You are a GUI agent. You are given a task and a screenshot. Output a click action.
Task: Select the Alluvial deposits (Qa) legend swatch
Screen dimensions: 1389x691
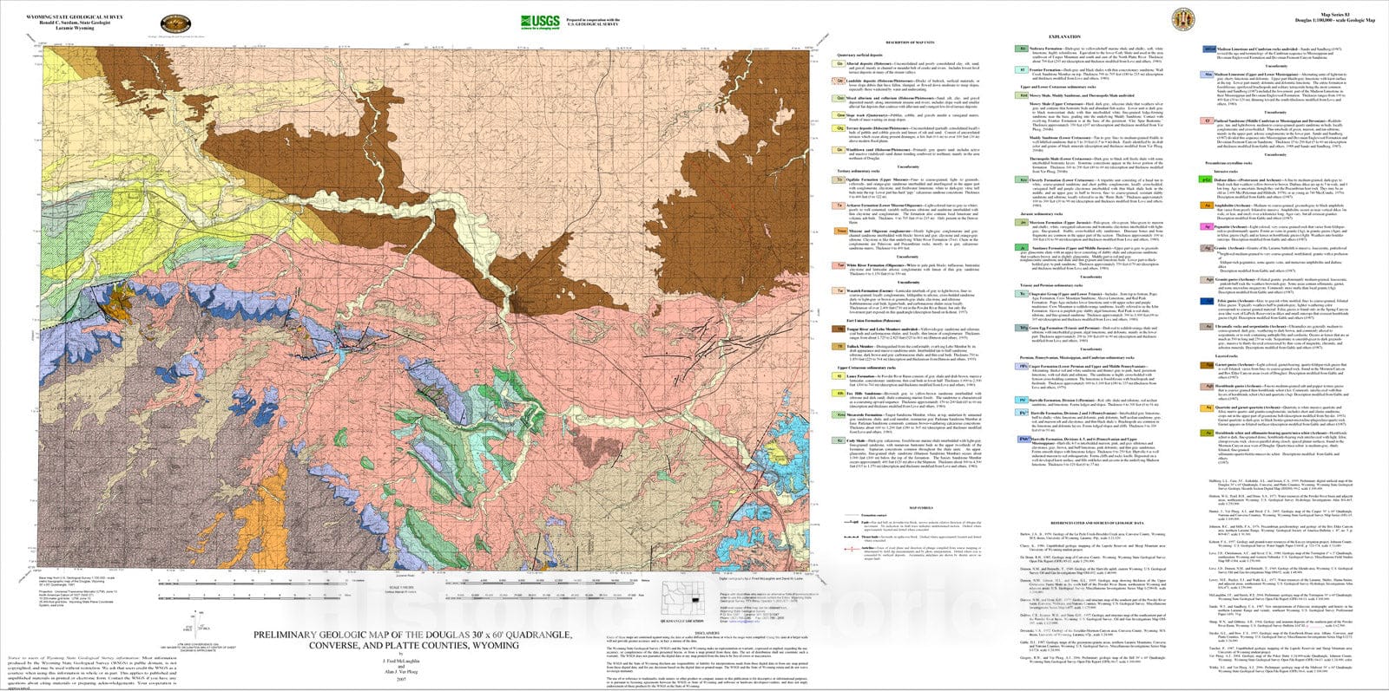tap(839, 62)
